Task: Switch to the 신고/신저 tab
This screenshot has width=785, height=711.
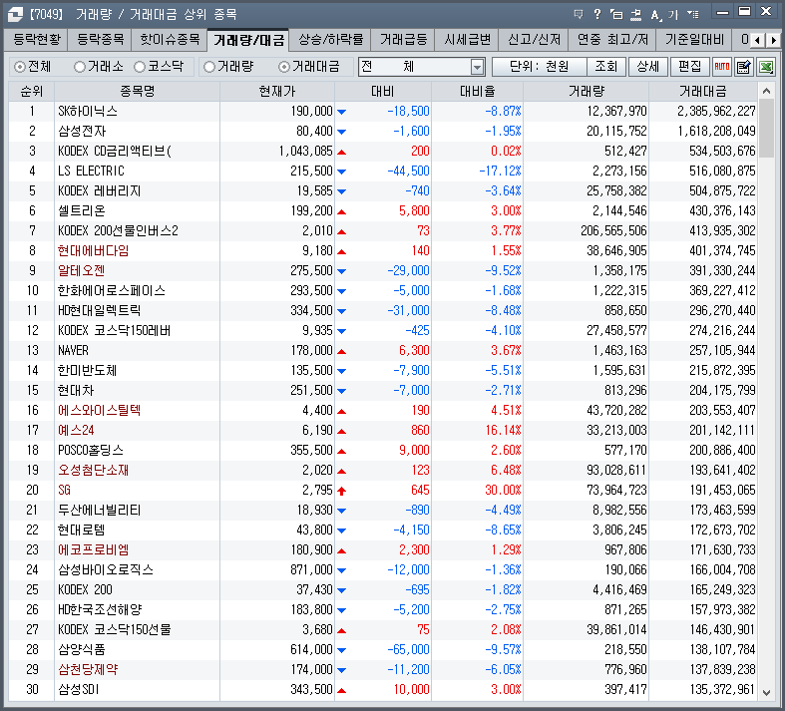Action: point(534,40)
